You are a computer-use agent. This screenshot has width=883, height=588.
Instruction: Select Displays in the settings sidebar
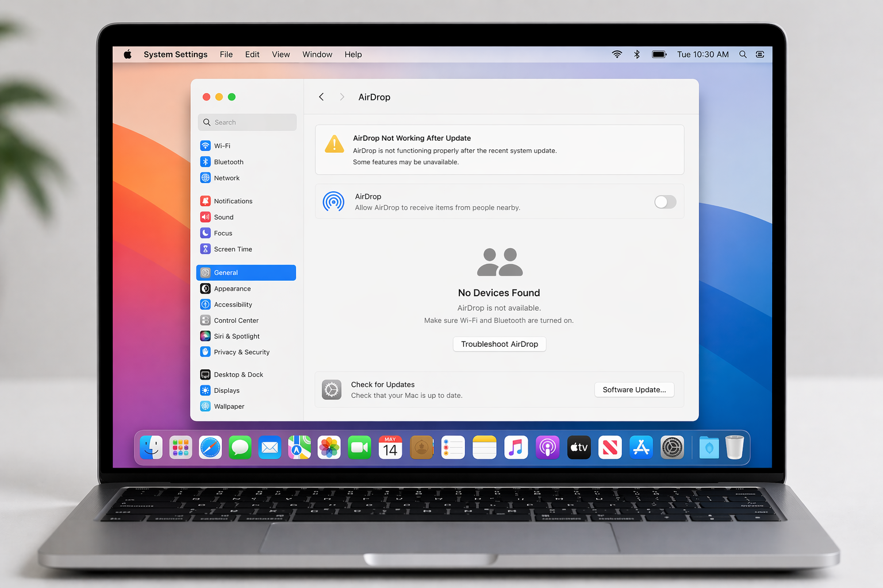click(x=246, y=390)
